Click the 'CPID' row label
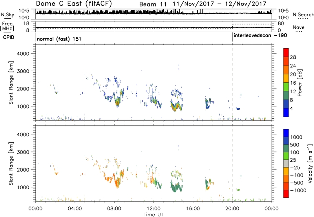This screenshot has height=217, width=314. [x=9, y=37]
